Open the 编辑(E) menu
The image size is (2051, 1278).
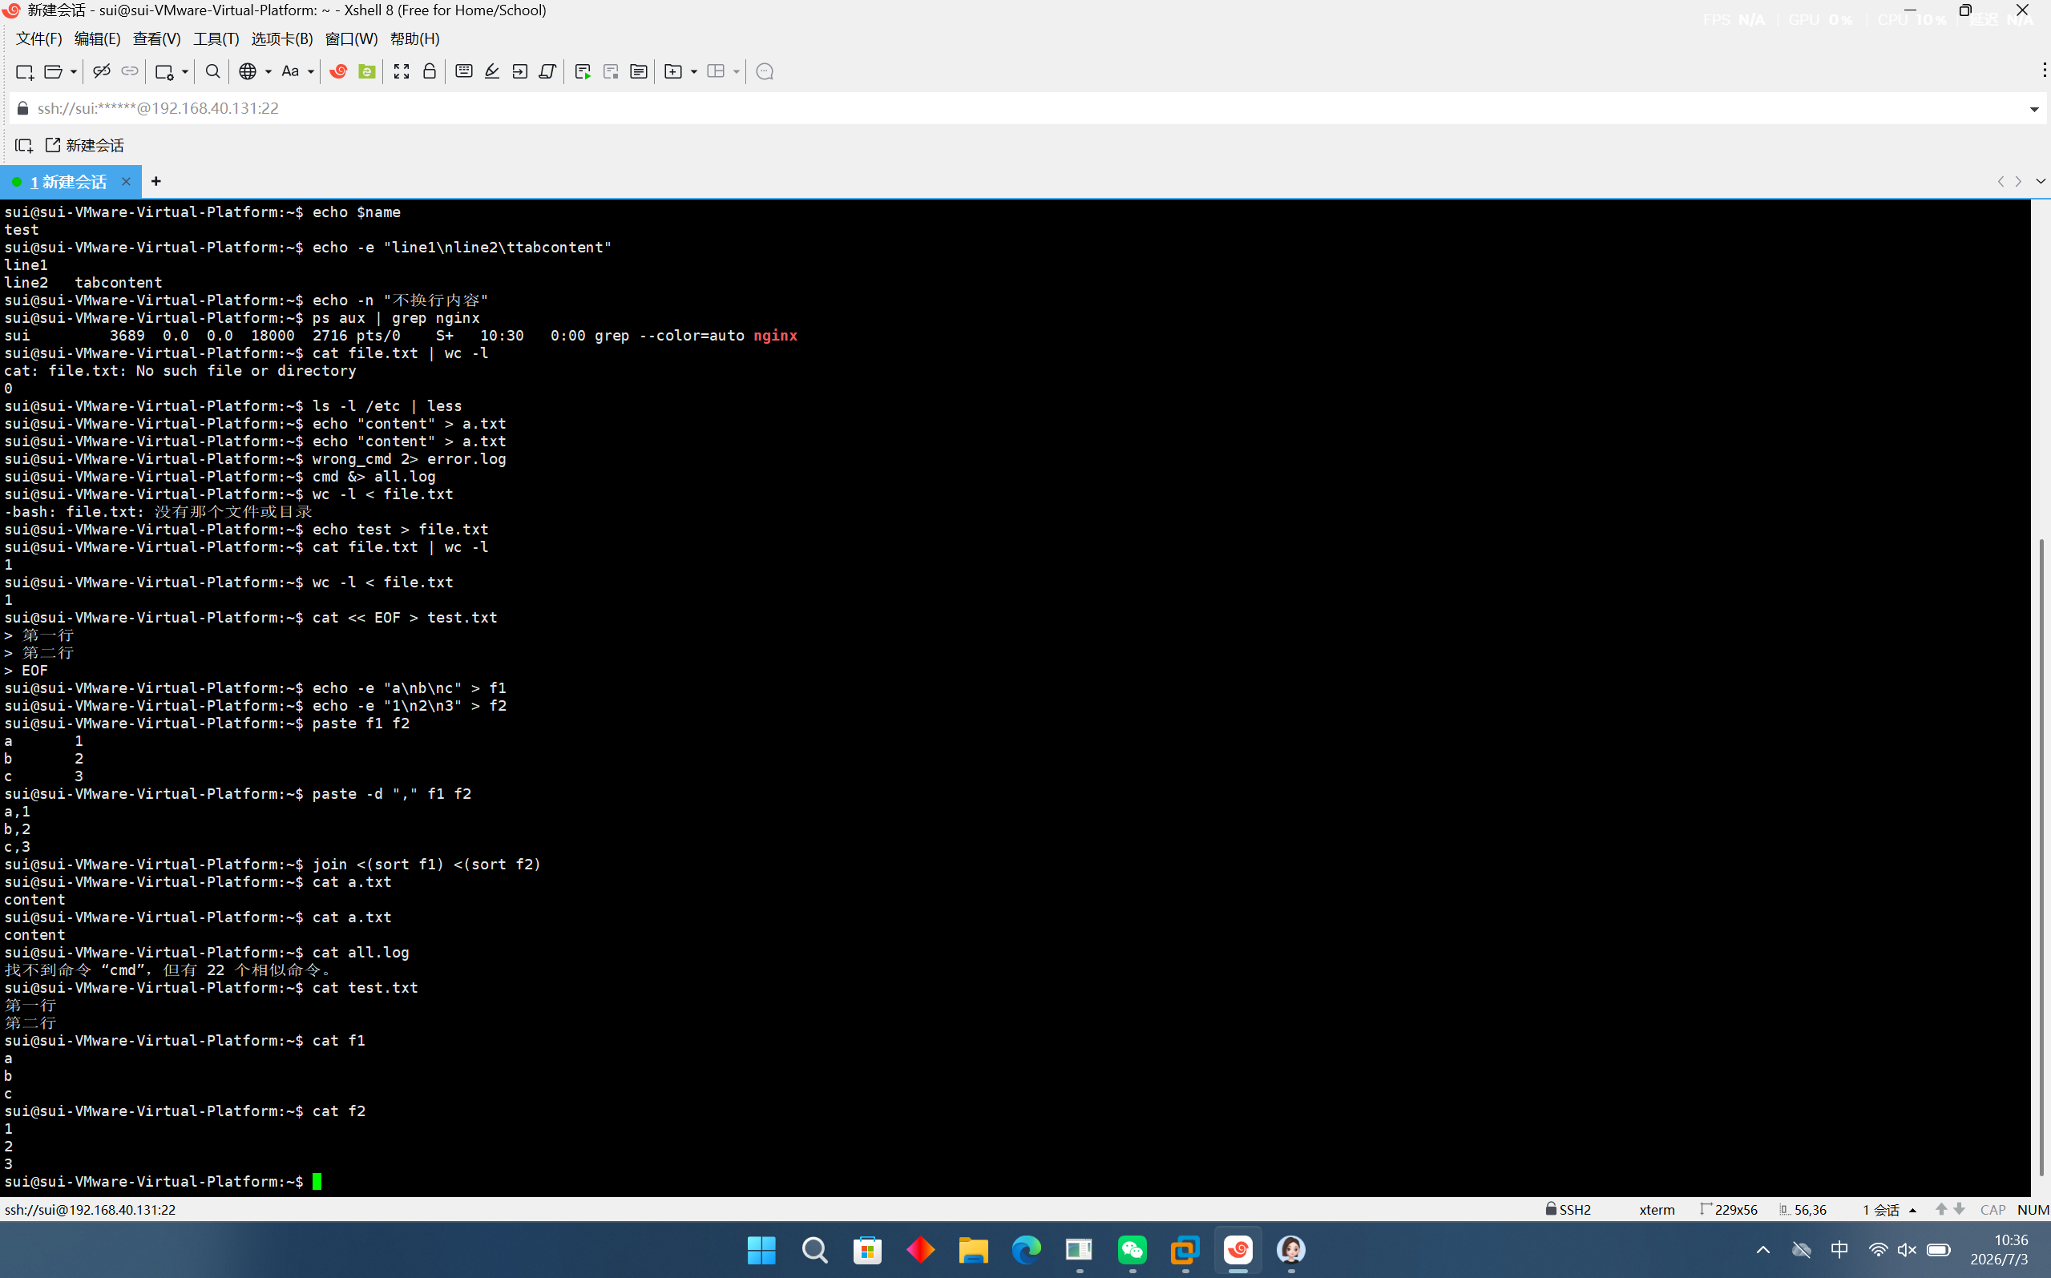tap(97, 39)
